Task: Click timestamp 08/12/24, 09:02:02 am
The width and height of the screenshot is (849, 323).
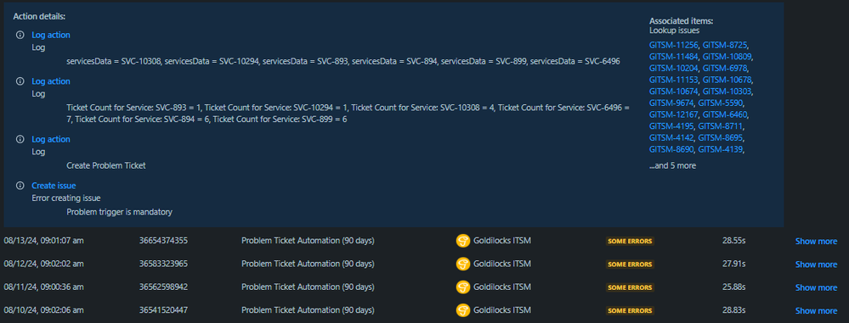Action: coord(44,264)
